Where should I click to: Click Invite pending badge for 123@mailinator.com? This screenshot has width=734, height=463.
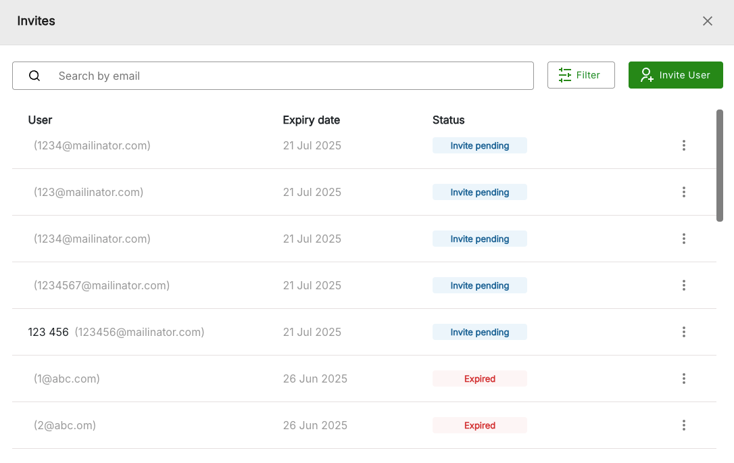479,193
